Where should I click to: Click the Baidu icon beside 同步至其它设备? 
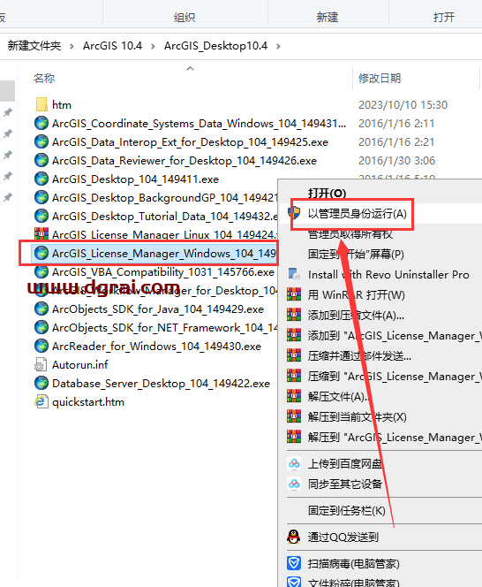click(294, 484)
